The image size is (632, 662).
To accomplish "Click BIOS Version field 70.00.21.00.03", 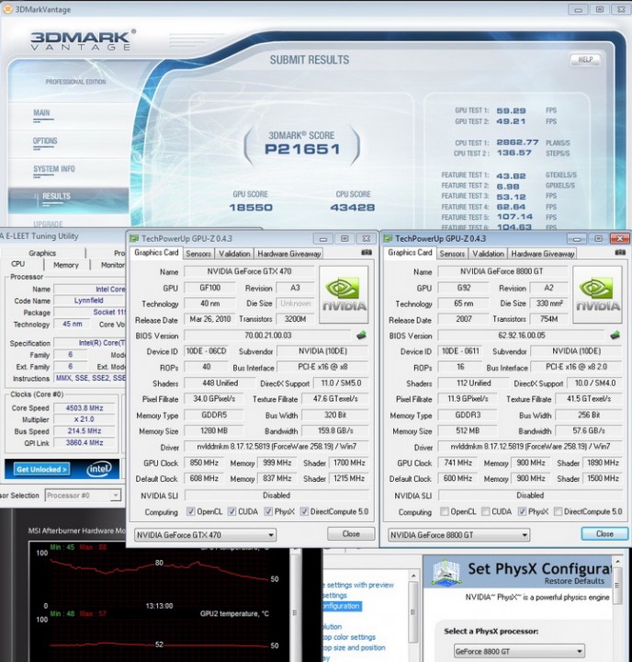I will 268,336.
